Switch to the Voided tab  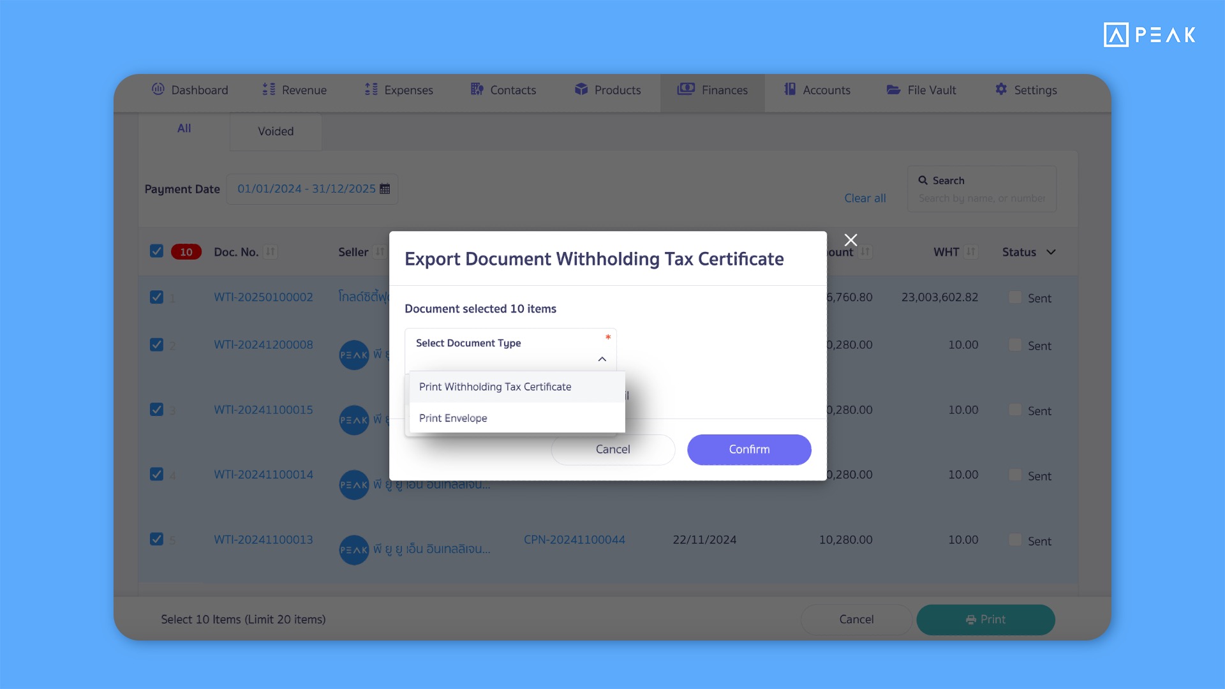275,131
